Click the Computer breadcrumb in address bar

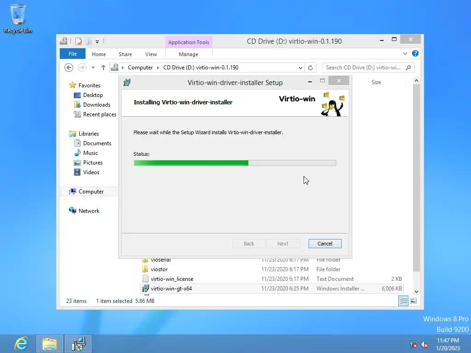[140, 68]
